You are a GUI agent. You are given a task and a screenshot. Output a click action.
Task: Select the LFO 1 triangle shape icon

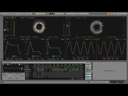pos(79,56)
